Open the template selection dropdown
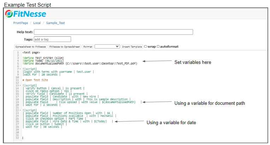Image resolution: width=270 pixels, height=145 pixels. (x=107, y=47)
